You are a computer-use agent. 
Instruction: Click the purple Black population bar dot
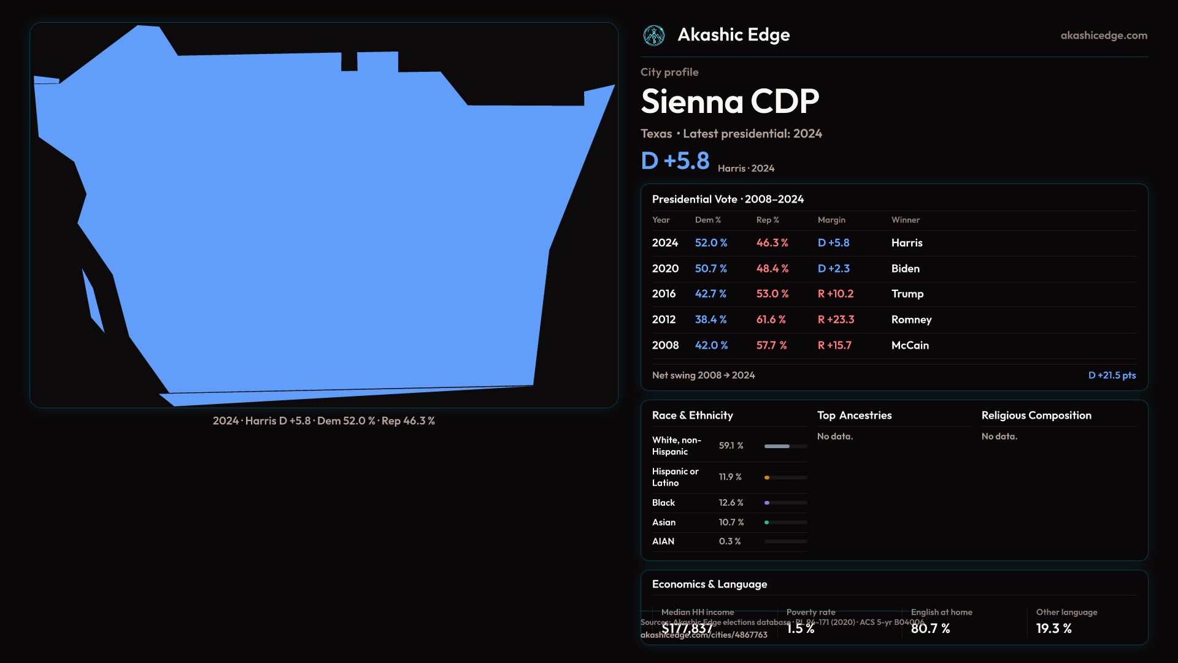click(767, 503)
